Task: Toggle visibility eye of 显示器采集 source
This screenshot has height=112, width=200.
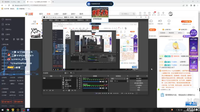Action: pos(77,86)
